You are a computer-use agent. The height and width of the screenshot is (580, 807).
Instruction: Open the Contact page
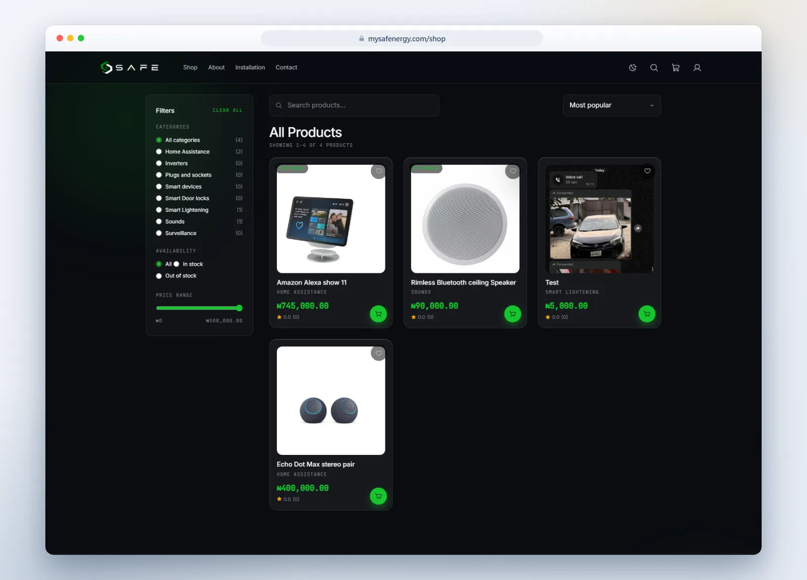[x=286, y=68]
